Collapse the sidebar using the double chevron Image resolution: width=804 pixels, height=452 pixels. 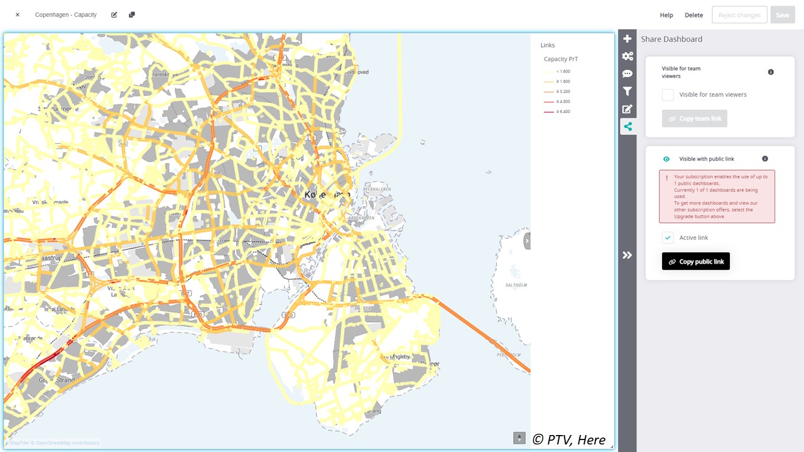(627, 255)
